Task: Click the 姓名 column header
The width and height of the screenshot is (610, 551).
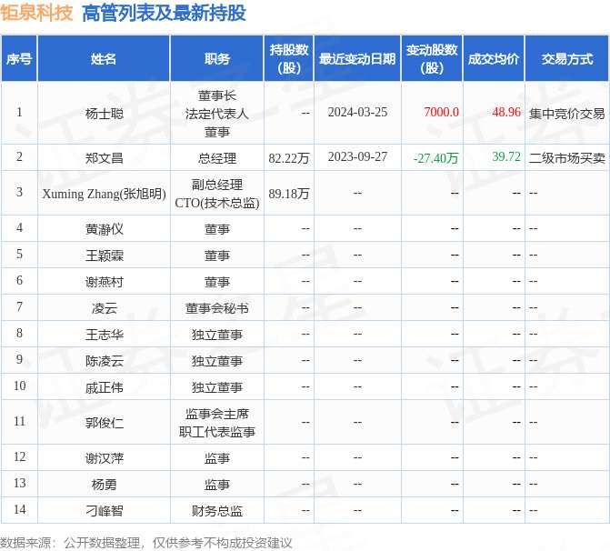Action: click(104, 59)
